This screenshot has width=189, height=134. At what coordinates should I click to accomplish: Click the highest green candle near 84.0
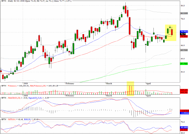[x=123, y=8]
